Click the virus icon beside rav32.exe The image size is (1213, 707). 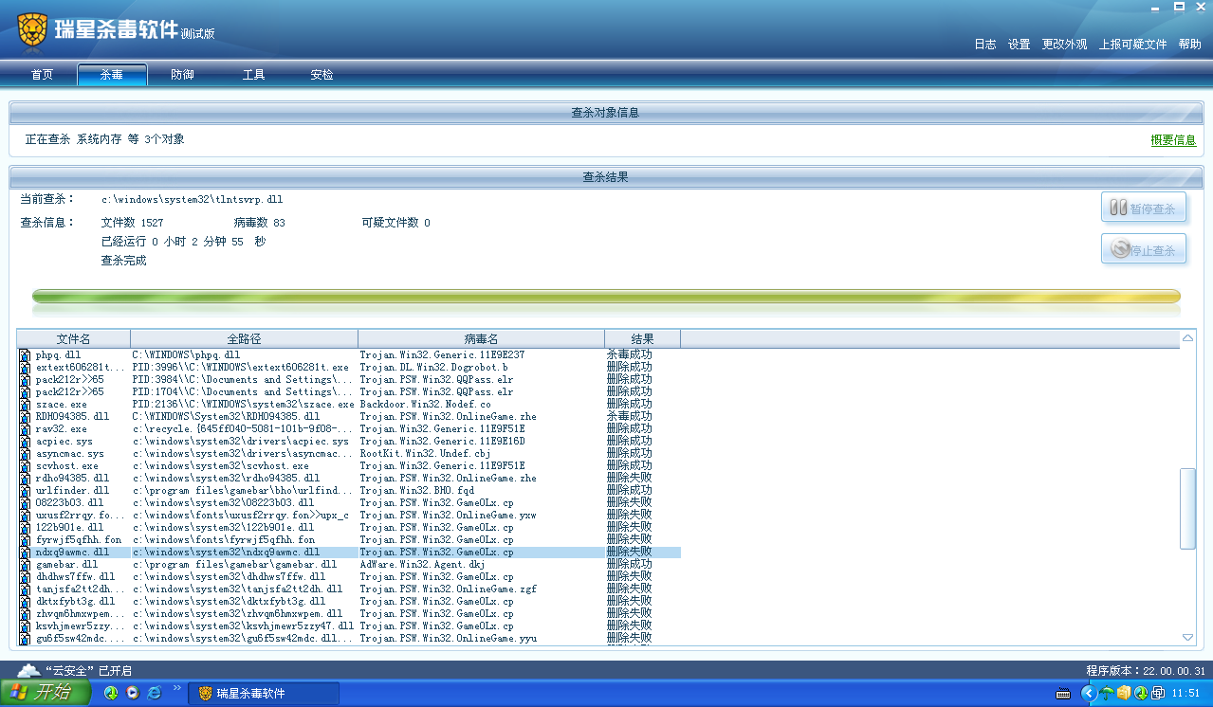26,428
